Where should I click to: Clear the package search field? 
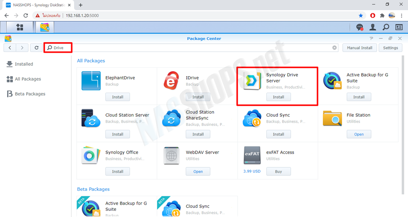[334, 48]
